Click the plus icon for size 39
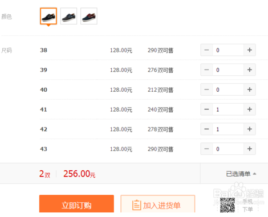Screen dimensions: 268x217 tap(250, 70)
